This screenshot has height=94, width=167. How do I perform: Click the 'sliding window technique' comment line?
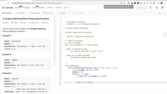tap(76, 28)
